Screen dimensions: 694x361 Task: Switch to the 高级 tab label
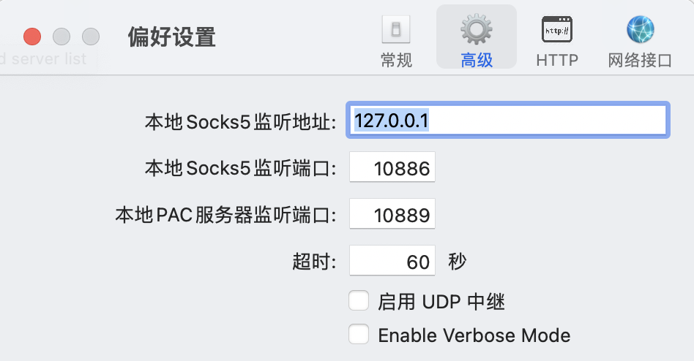[477, 60]
